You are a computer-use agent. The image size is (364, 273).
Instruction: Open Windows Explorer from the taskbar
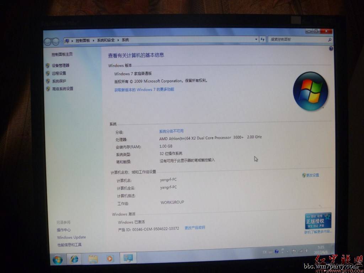pyautogui.click(x=93, y=259)
